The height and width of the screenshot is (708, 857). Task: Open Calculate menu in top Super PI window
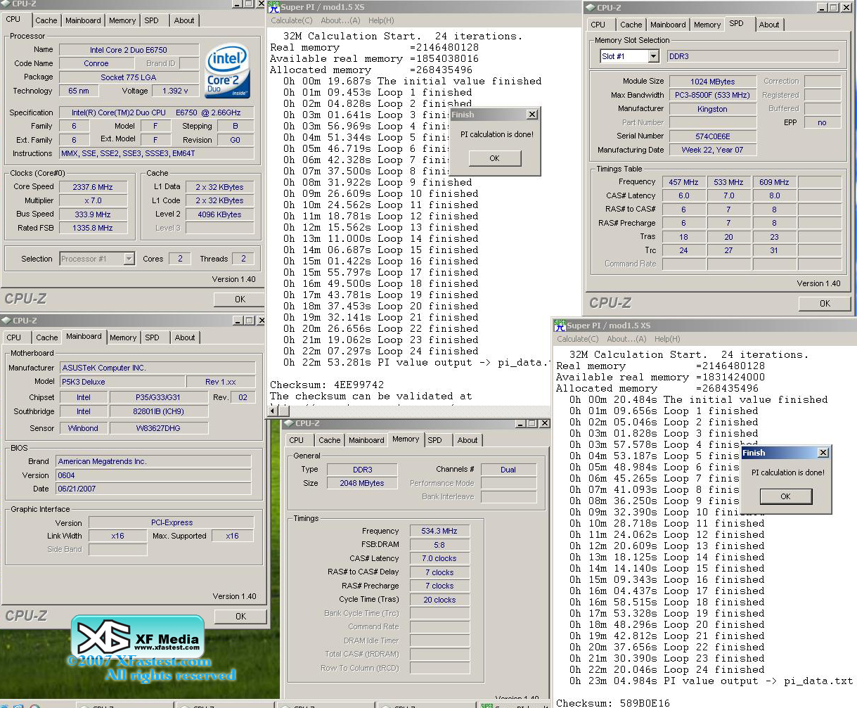(x=292, y=20)
